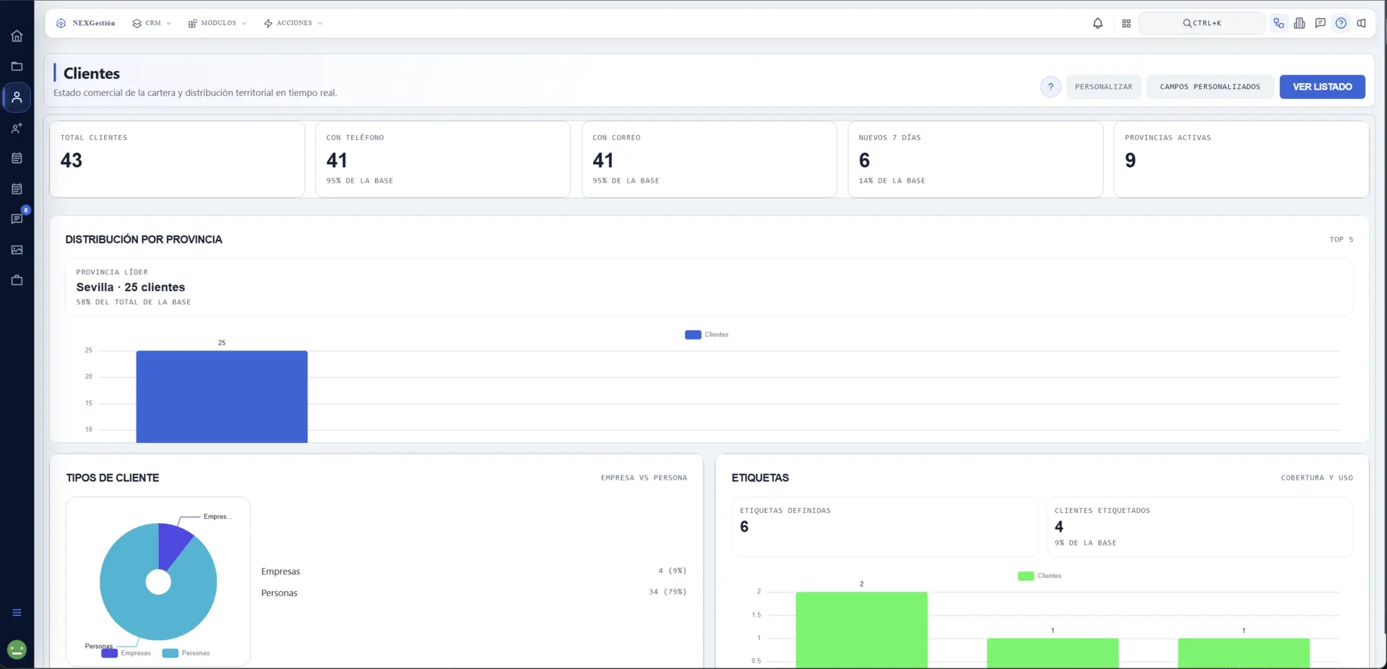Click the 'Etiquetas' section heading
Screen dimensions: 1387x669
click(760, 478)
